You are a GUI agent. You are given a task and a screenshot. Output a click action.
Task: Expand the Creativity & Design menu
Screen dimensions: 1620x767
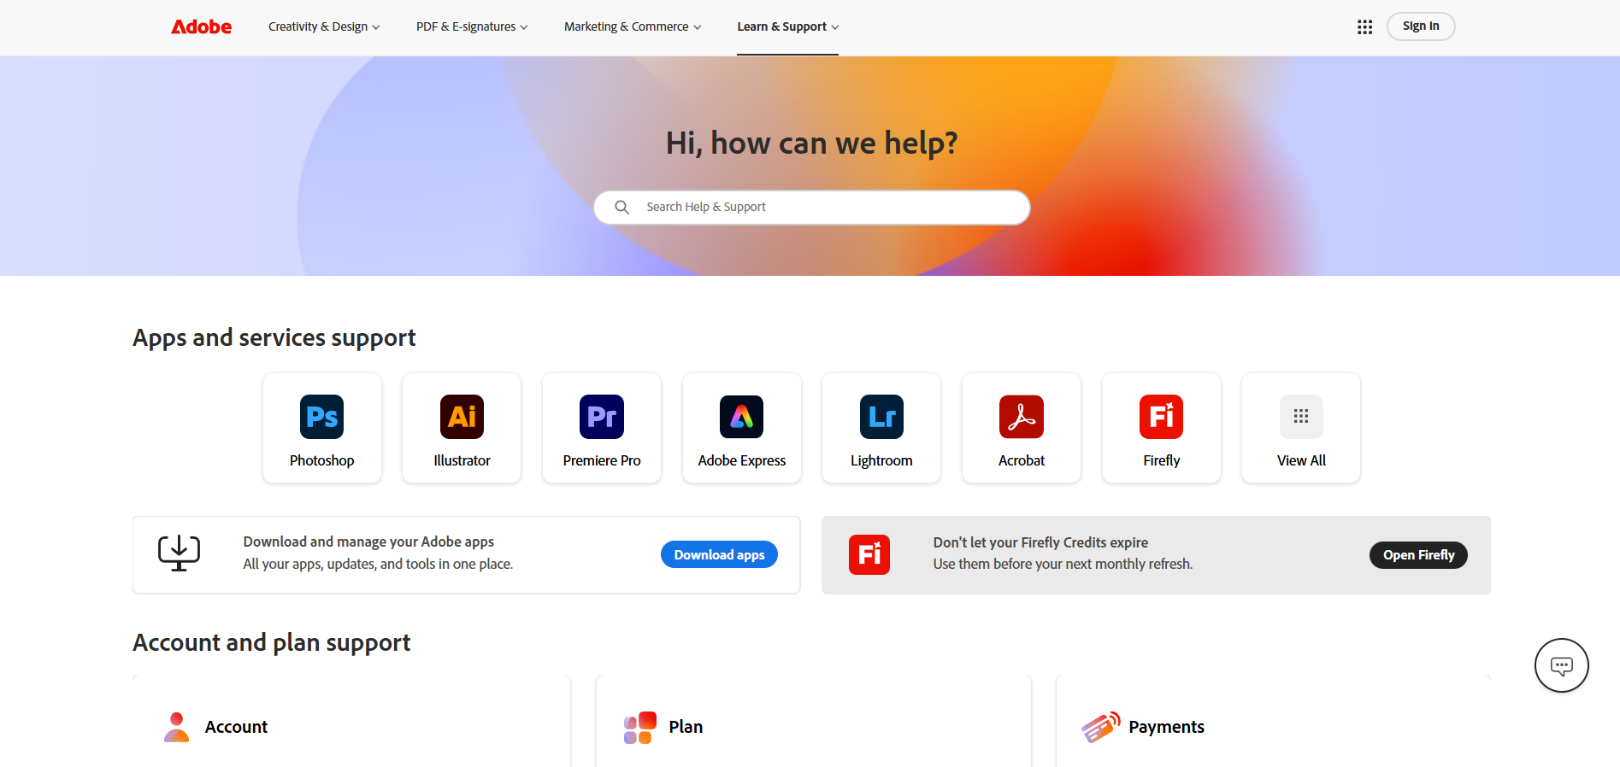tap(324, 27)
